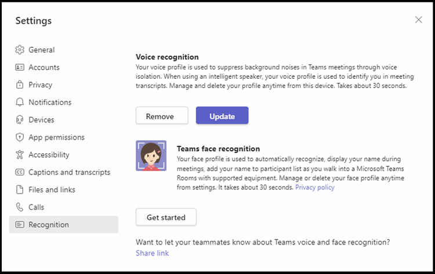Click the Privacy lock icon

point(20,85)
